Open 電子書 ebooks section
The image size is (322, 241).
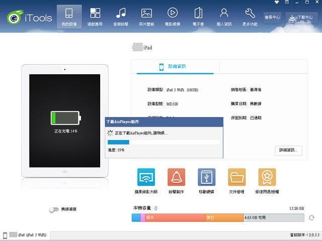coord(198,16)
